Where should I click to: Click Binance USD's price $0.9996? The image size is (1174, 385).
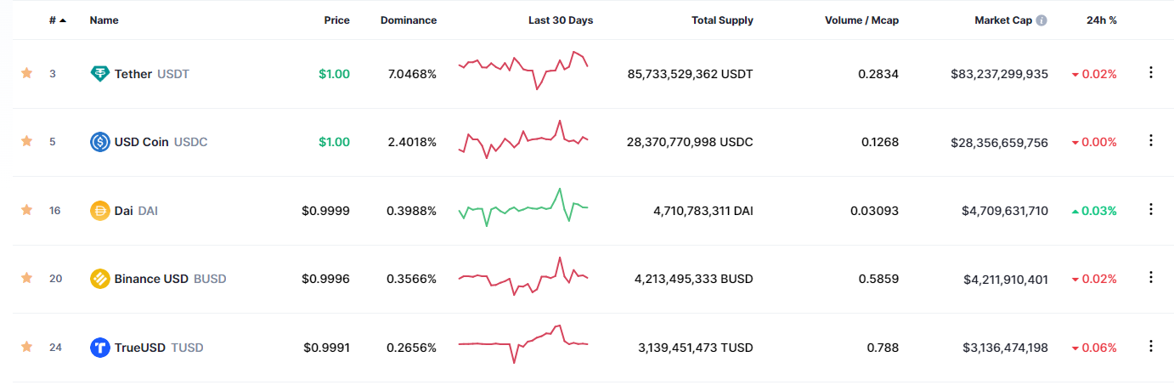[x=325, y=278]
